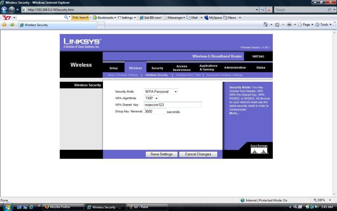The height and width of the screenshot is (211, 337).
Task: Select the Wireless Security sub-tab link
Action: coord(156,75)
